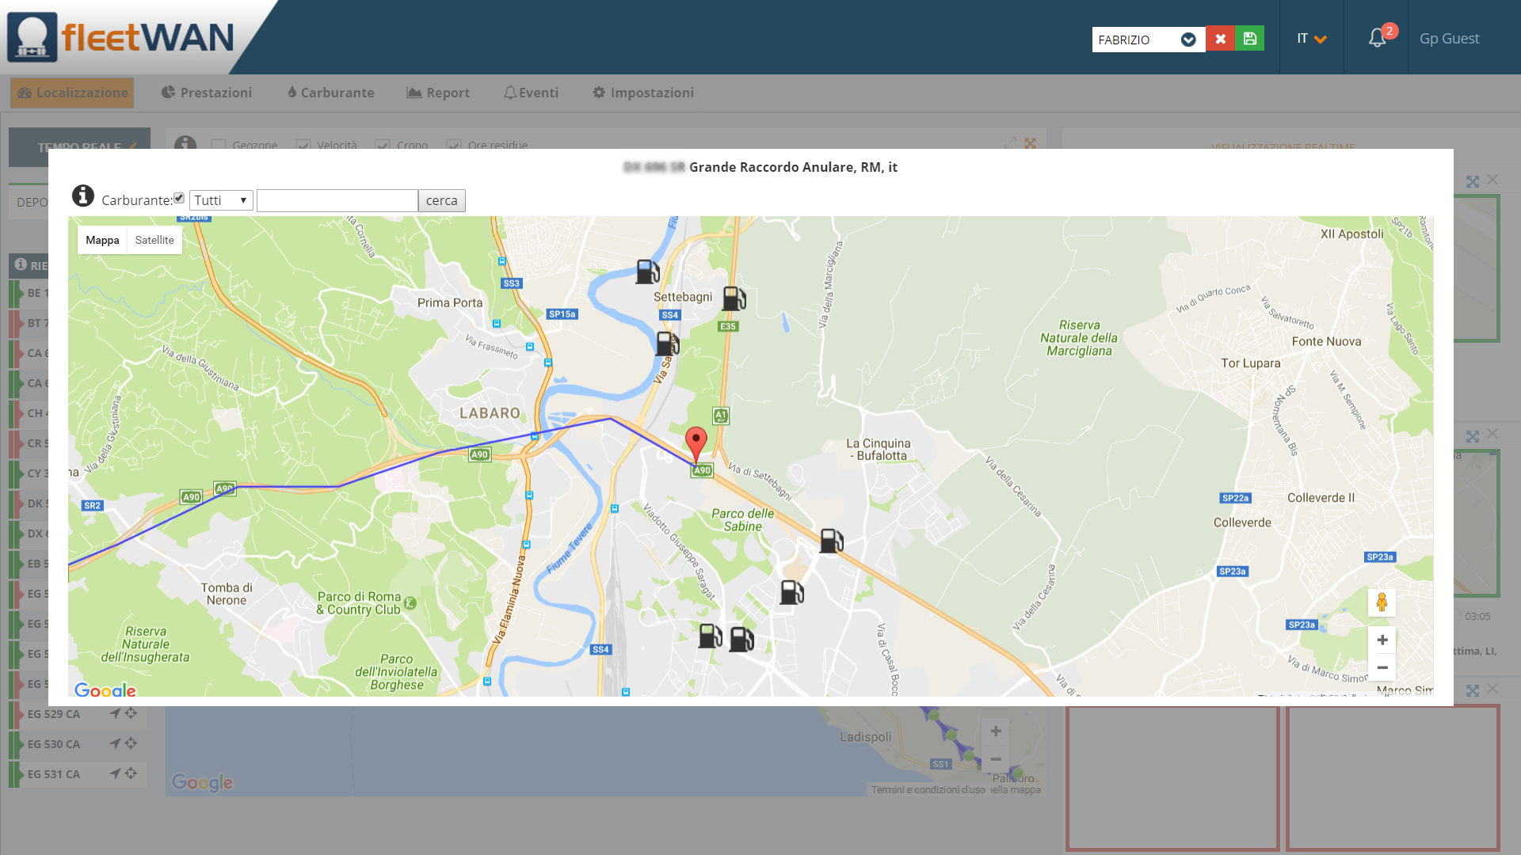The width and height of the screenshot is (1521, 855).
Task: Switch map to Satellite view
Action: [x=154, y=240]
